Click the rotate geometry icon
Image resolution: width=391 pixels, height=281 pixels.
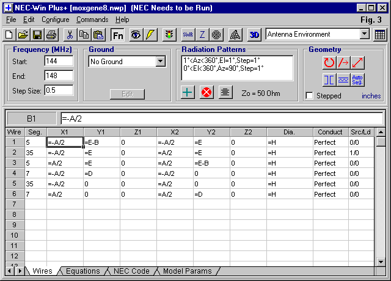[x=329, y=62]
